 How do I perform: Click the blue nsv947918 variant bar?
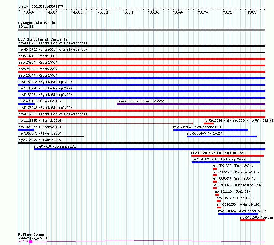pyautogui.click(x=150, y=149)
